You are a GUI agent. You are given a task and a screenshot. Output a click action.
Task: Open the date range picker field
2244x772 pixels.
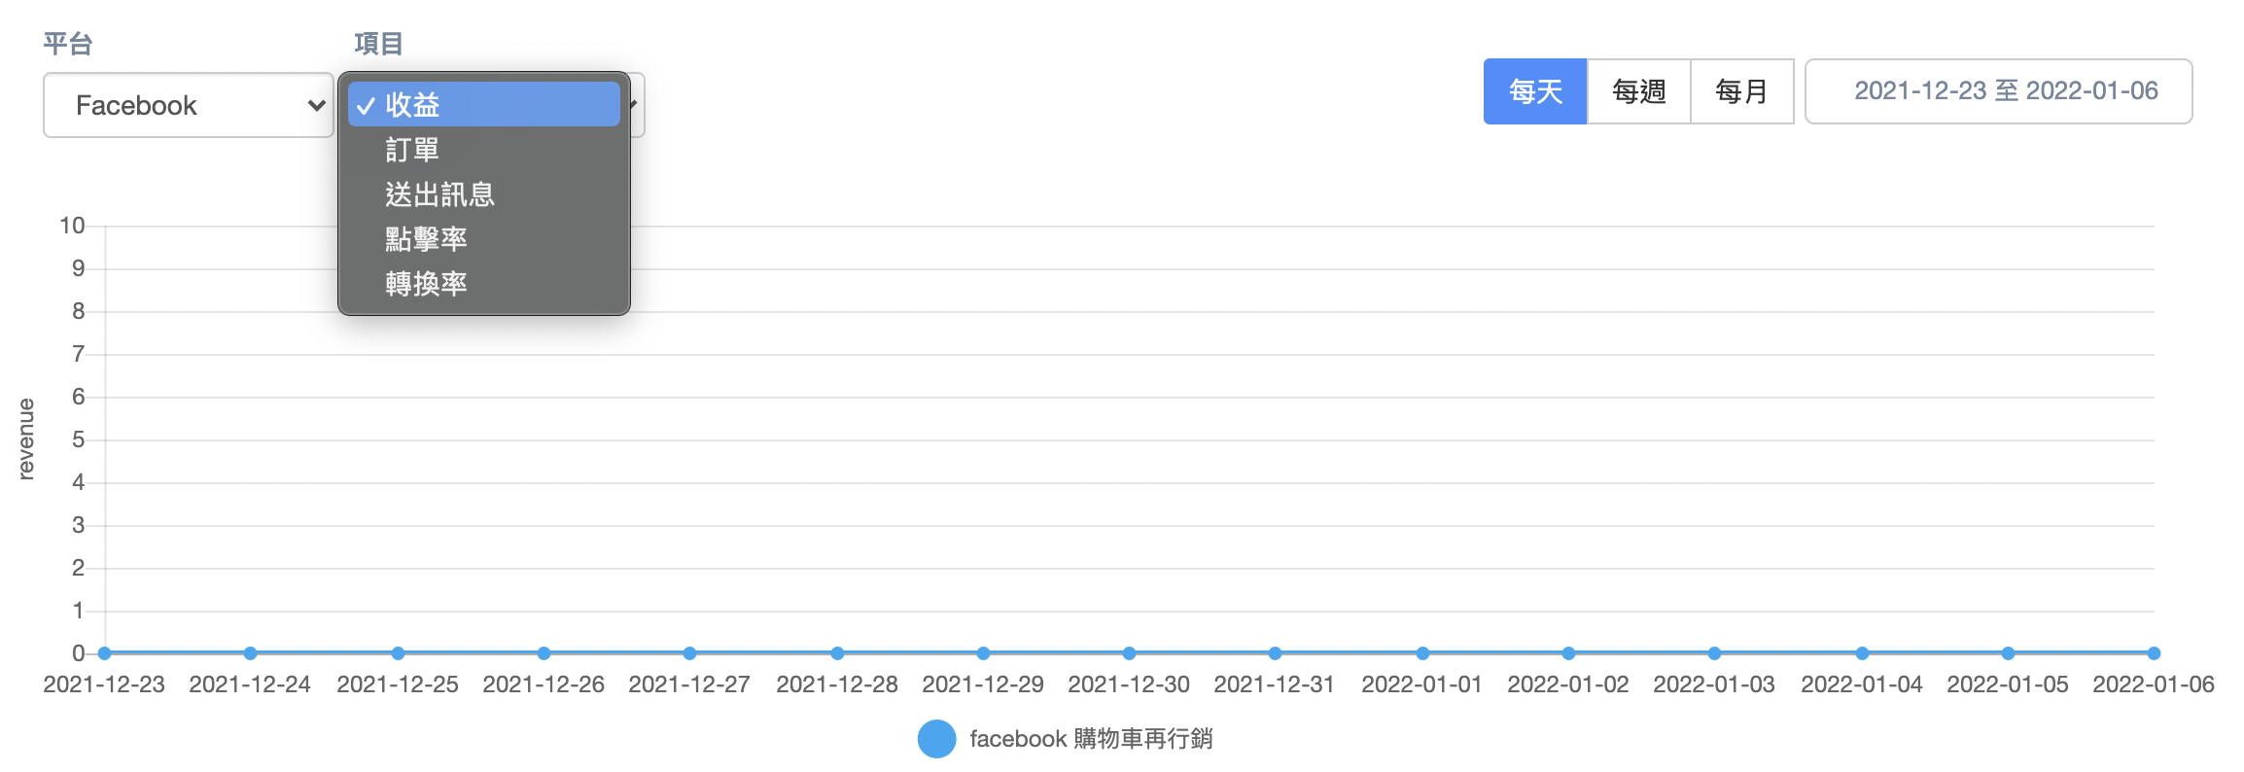(x=1998, y=91)
